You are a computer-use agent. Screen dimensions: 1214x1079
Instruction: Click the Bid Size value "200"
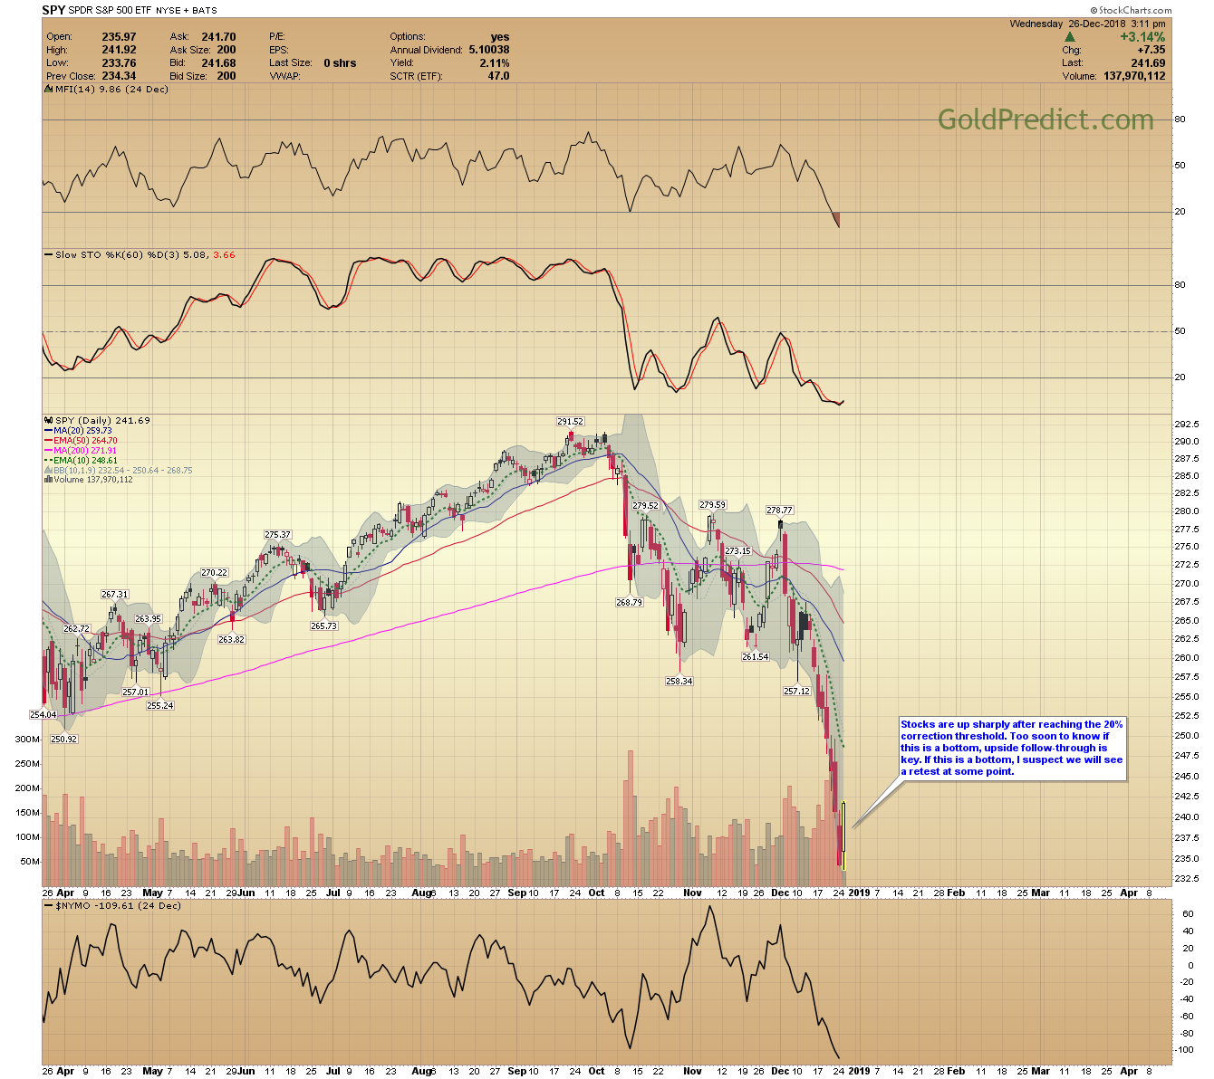(x=226, y=76)
